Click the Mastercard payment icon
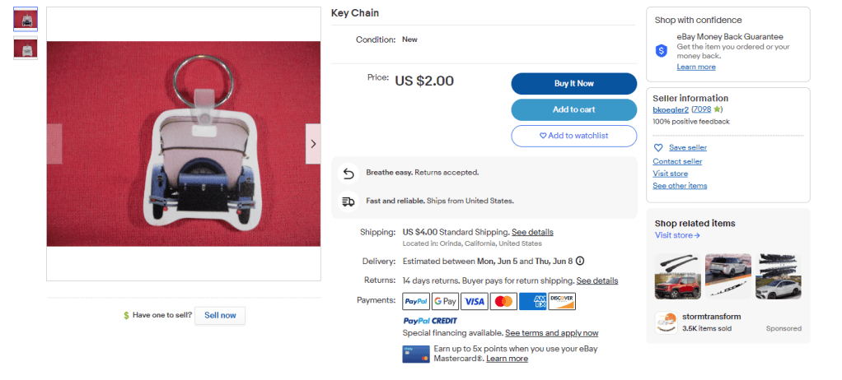 tap(503, 302)
